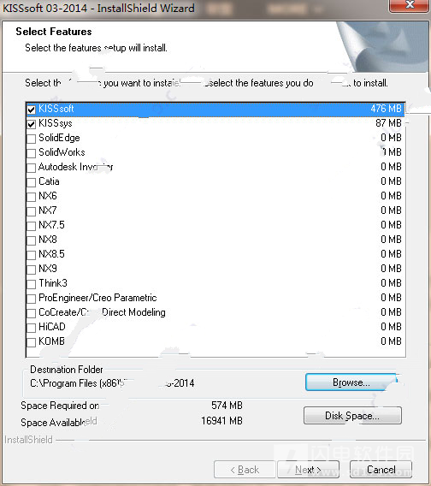Check the KOMB feature checkbox

pyautogui.click(x=31, y=342)
